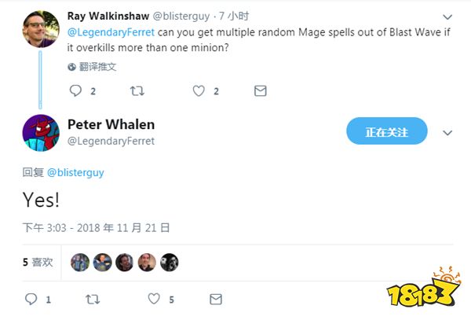Toggle the blue 正在关注 following button
The width and height of the screenshot is (471, 320).
[386, 131]
